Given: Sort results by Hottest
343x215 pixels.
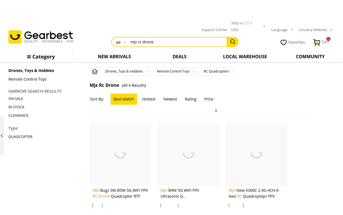Looking at the screenshot, I should (149, 99).
